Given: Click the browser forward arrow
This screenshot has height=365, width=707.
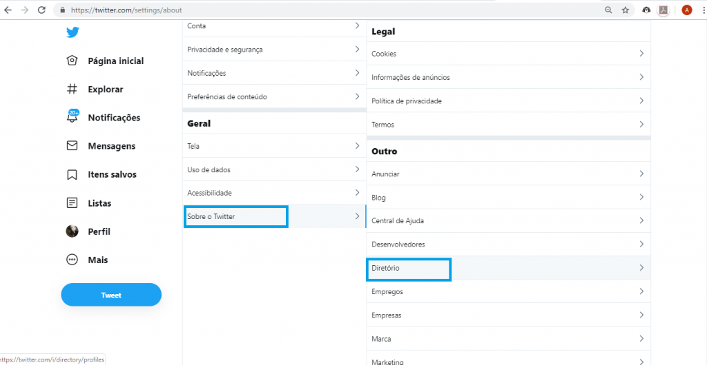Looking at the screenshot, I should click(x=24, y=10).
